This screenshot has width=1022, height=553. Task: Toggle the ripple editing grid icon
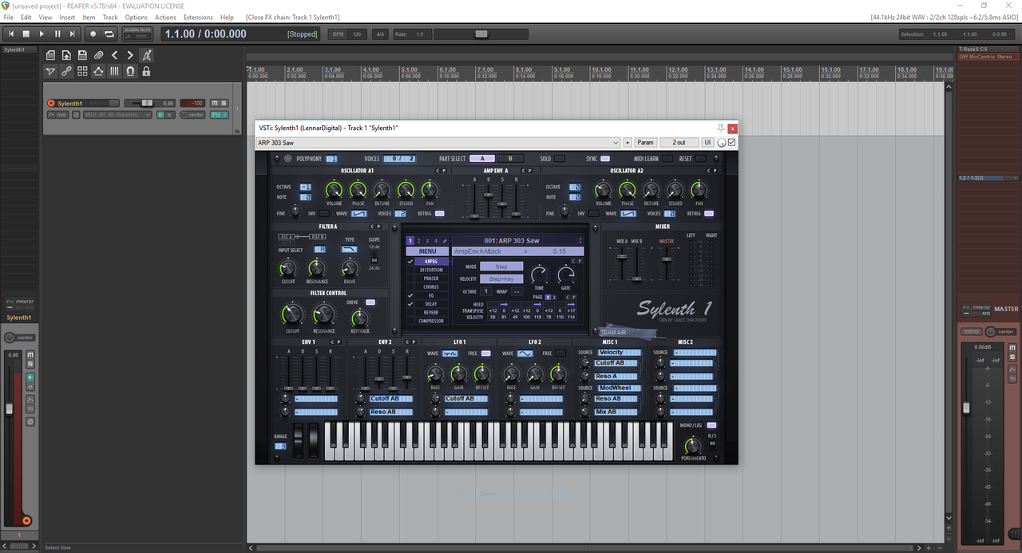[x=82, y=71]
